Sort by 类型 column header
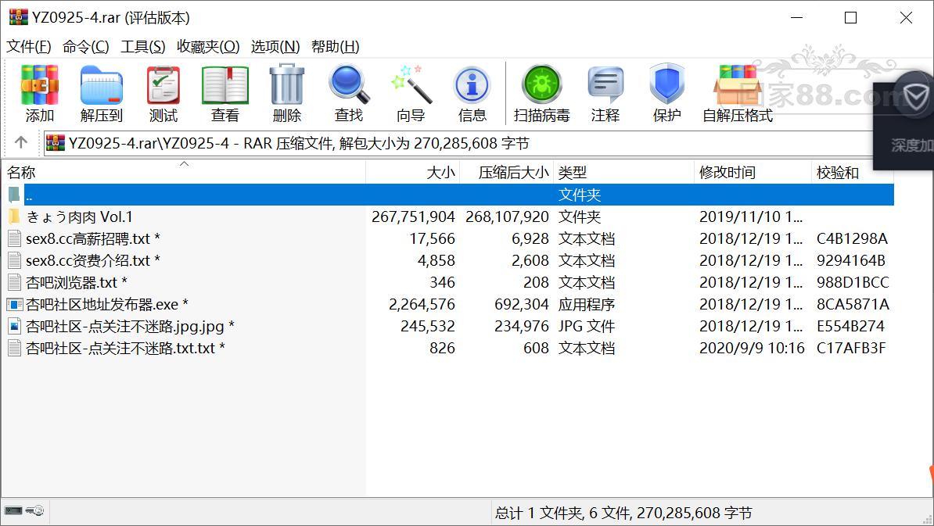 (623, 173)
